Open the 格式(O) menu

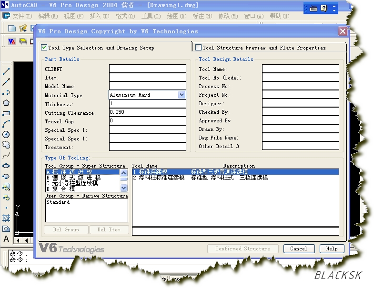pyautogui.click(x=125, y=16)
